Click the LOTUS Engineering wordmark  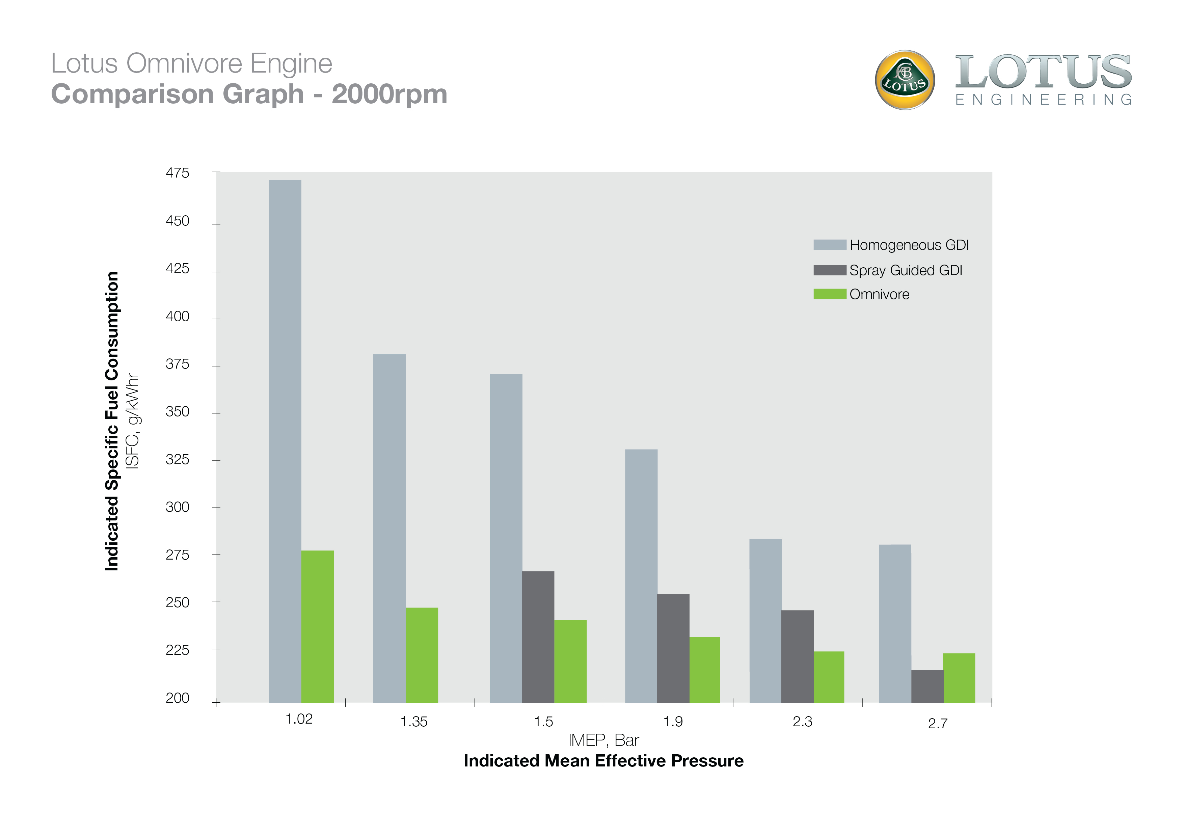[x=1044, y=80]
